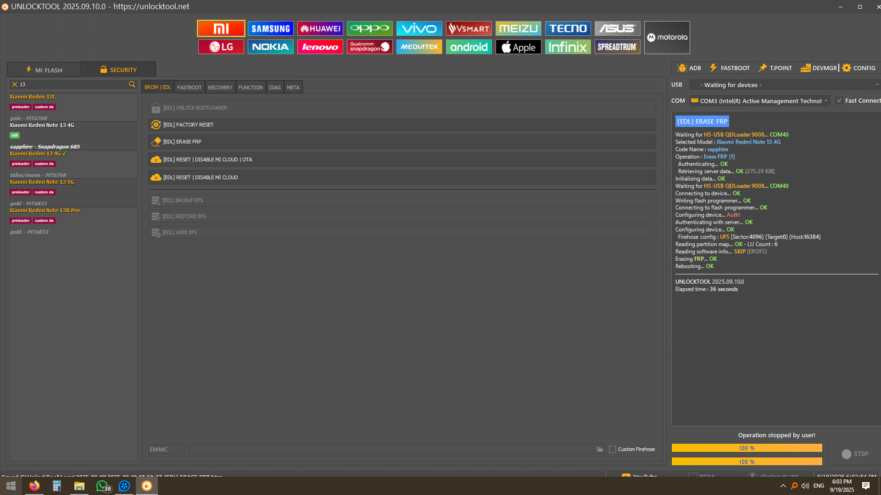The image size is (881, 495).
Task: Click the STOP button
Action: [855, 454]
